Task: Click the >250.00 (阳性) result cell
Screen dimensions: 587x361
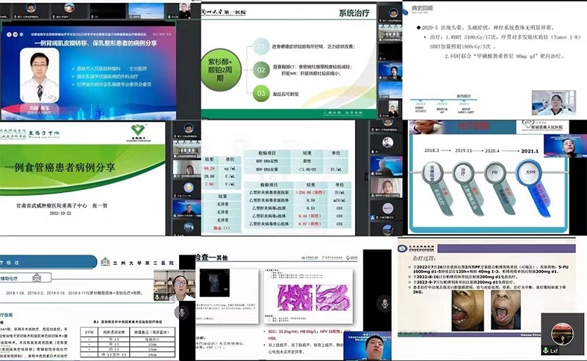Action: pyautogui.click(x=310, y=192)
